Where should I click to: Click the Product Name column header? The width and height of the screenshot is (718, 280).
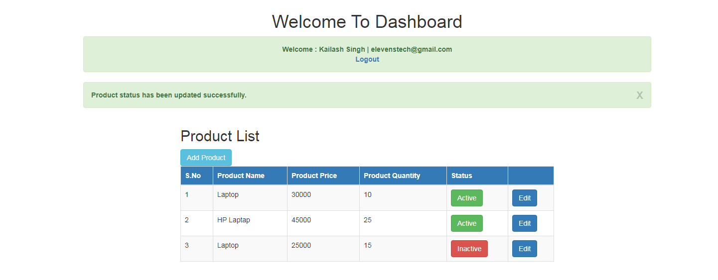[x=241, y=176]
